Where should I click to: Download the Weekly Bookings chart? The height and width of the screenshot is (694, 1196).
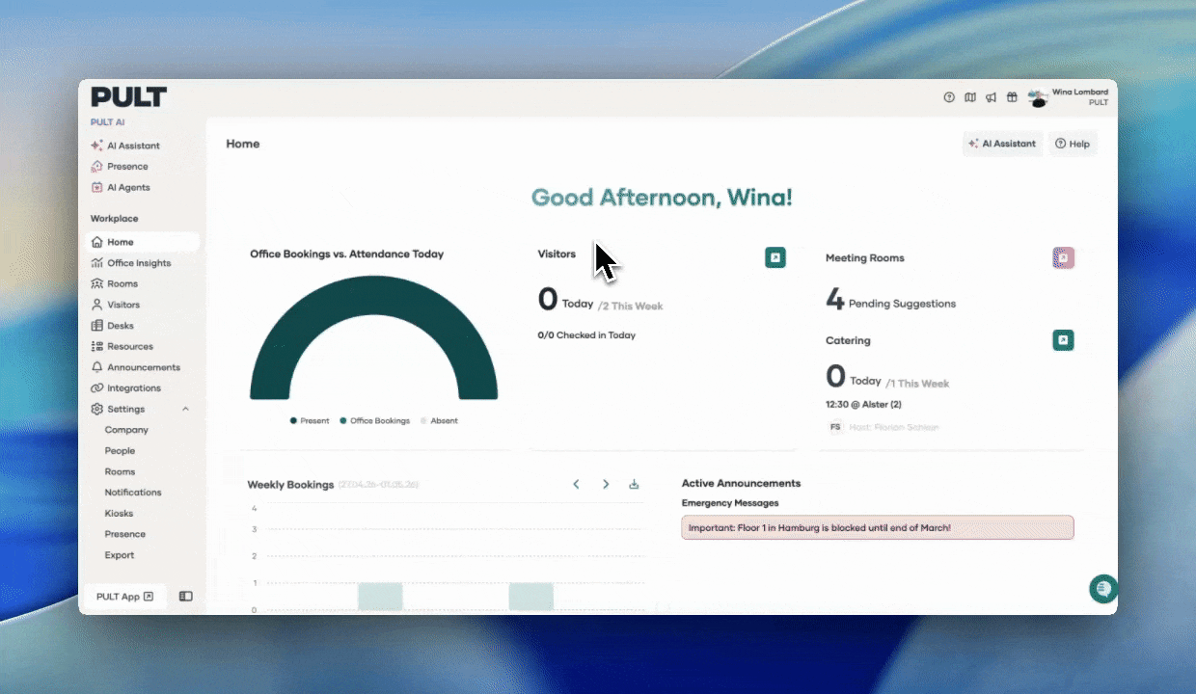634,484
